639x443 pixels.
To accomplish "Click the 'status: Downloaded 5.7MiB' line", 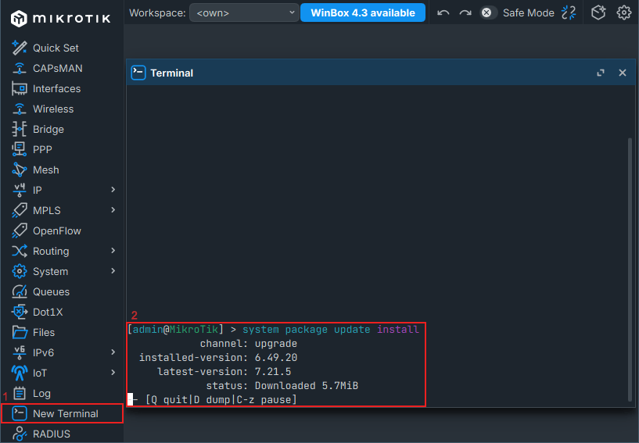I will [282, 386].
